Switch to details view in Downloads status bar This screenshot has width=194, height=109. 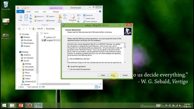point(96,87)
